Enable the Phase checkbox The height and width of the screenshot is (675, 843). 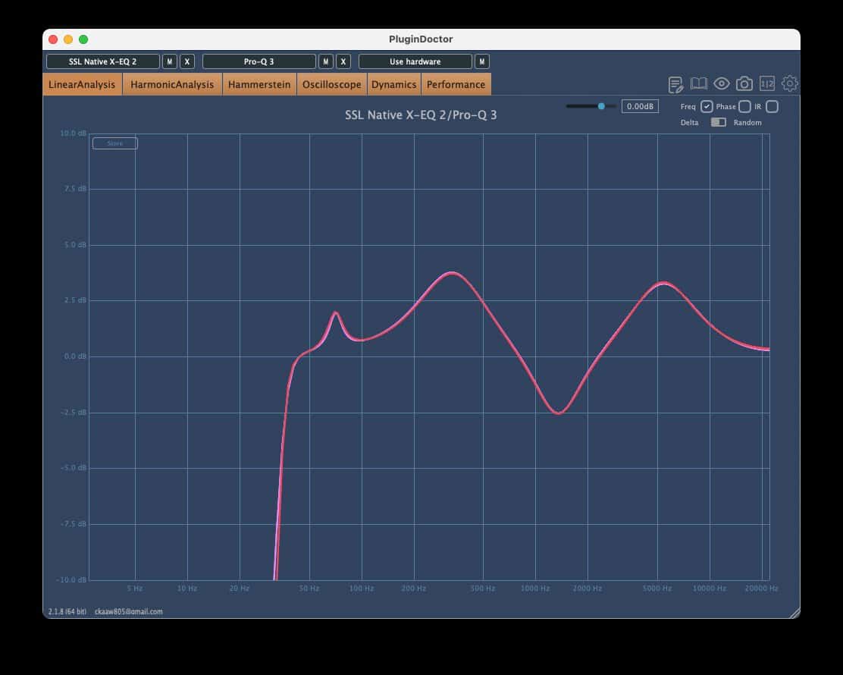(x=744, y=106)
